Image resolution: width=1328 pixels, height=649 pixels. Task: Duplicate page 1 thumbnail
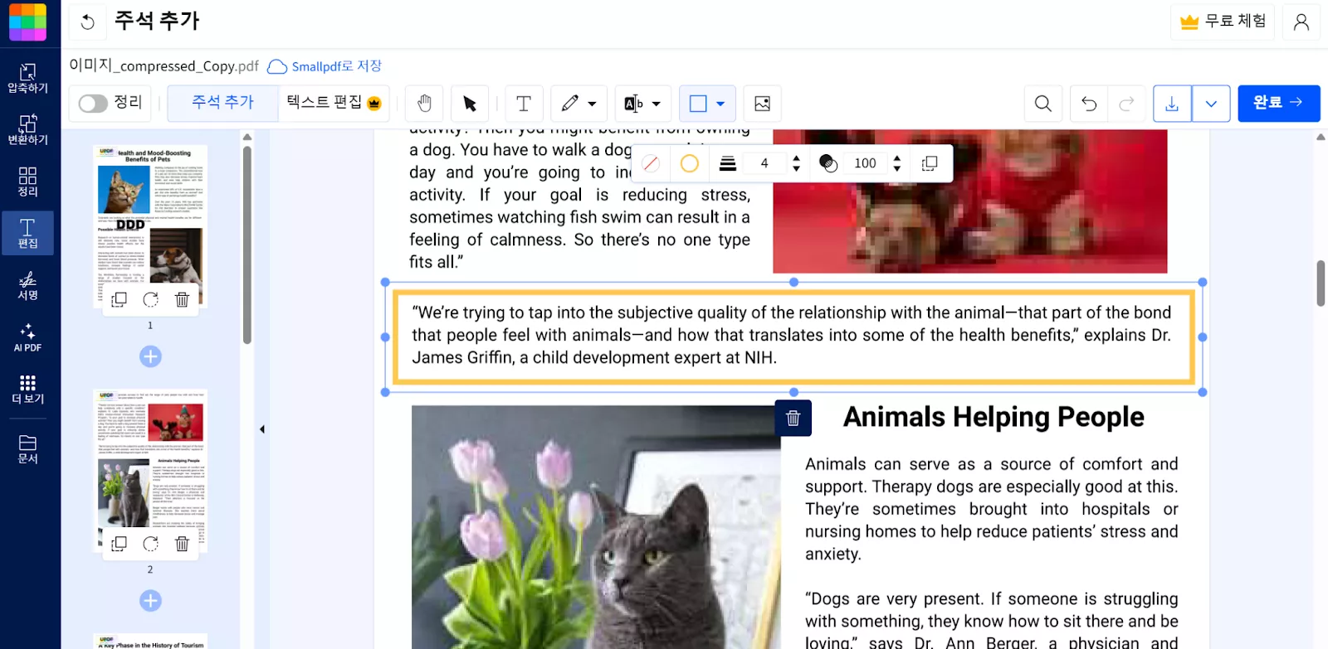[x=120, y=300]
